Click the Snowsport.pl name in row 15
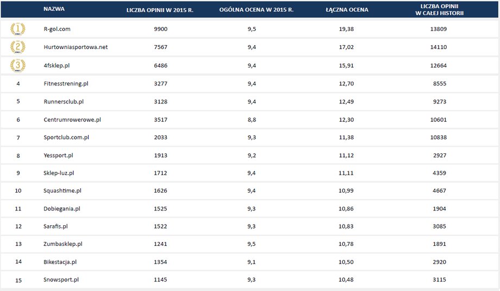 coord(61,280)
